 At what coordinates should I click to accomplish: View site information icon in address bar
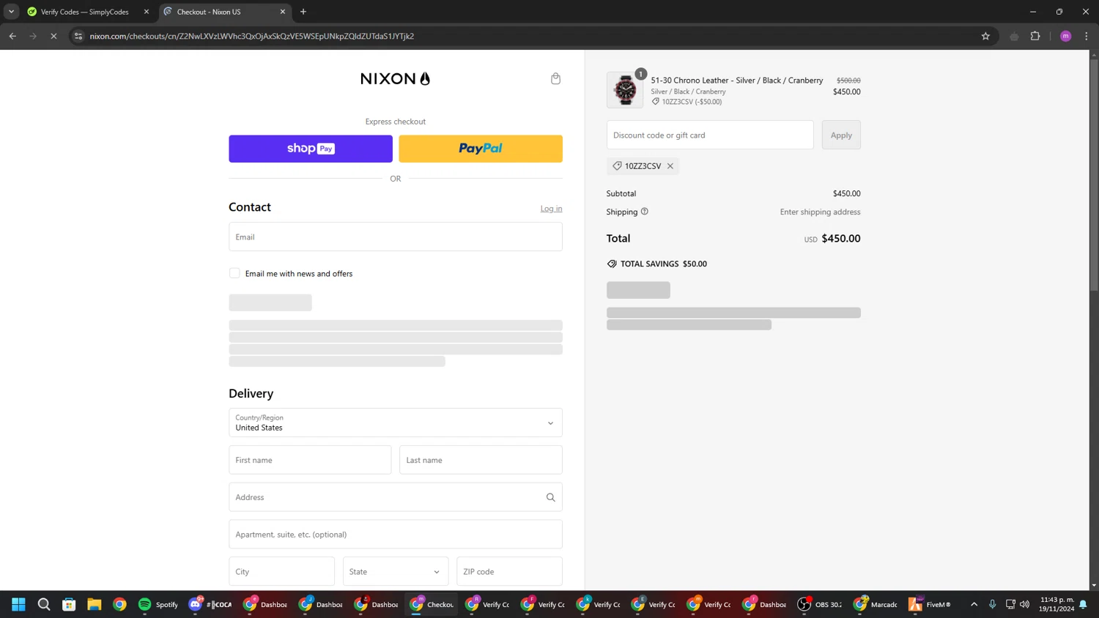78,36
